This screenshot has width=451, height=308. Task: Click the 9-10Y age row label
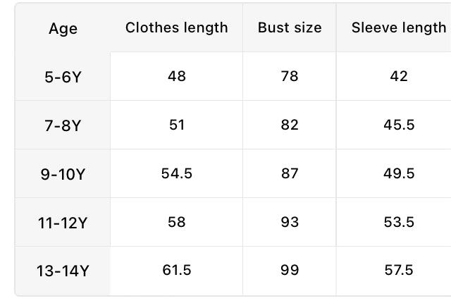point(63,174)
